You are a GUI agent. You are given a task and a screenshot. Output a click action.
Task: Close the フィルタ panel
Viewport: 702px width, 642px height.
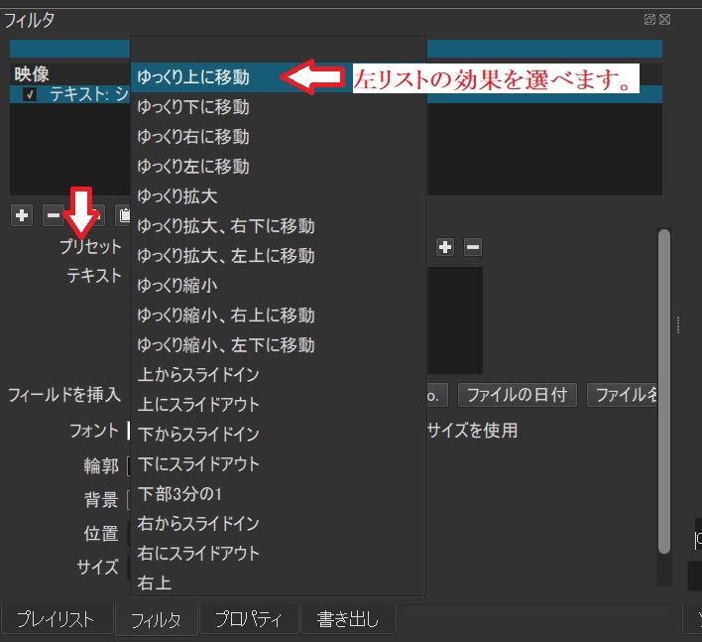[x=665, y=19]
